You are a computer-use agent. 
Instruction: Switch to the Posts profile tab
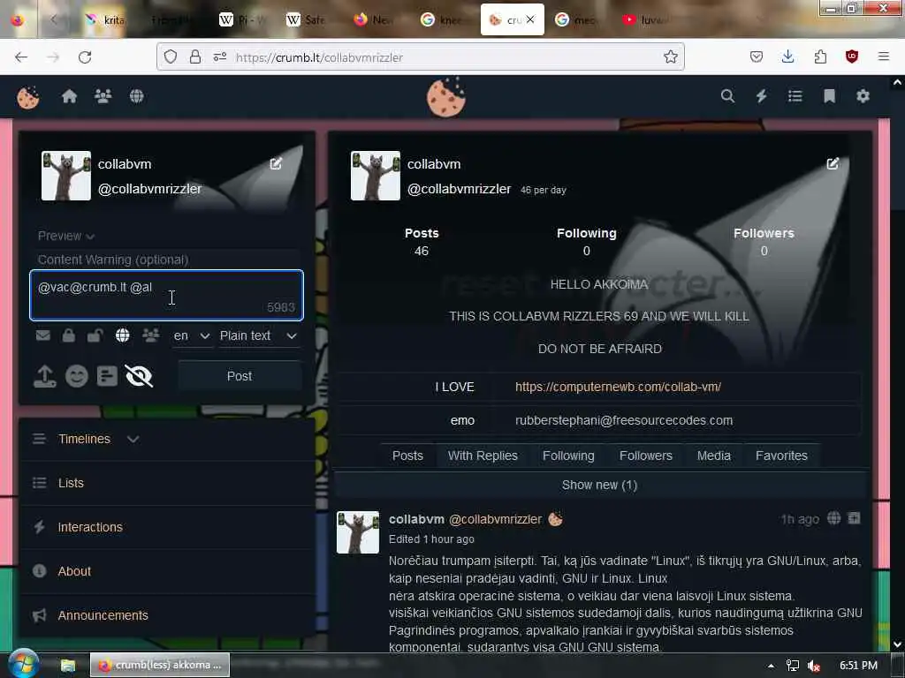tap(407, 456)
